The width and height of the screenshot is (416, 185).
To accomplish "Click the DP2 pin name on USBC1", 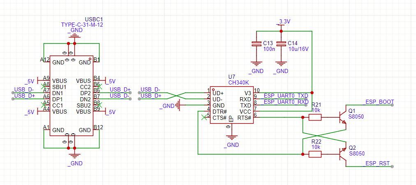I will point(86,93).
